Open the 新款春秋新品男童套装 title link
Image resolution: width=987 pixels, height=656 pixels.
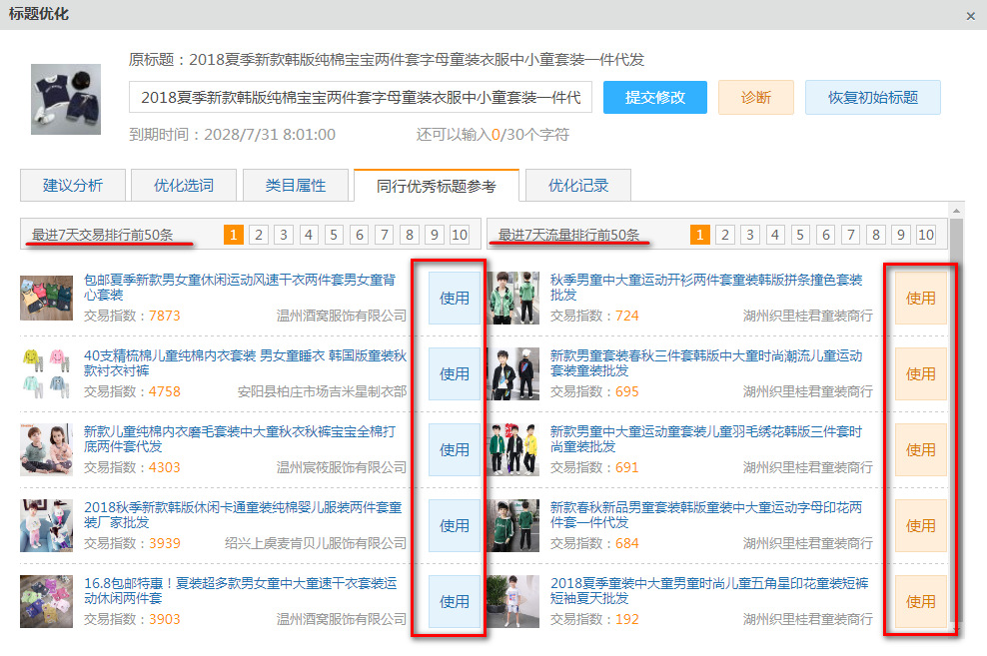click(x=706, y=514)
